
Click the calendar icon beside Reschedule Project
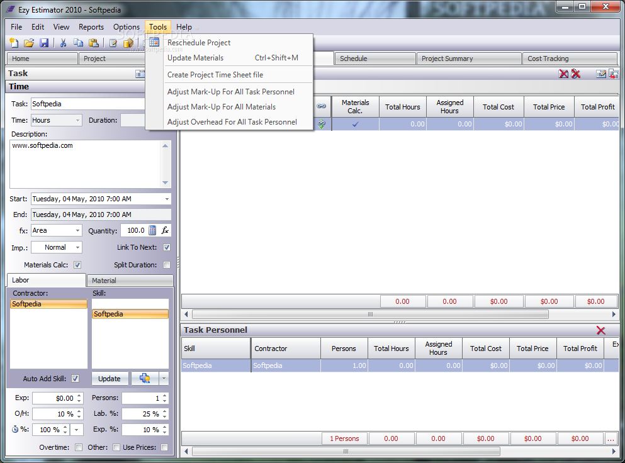pos(154,42)
